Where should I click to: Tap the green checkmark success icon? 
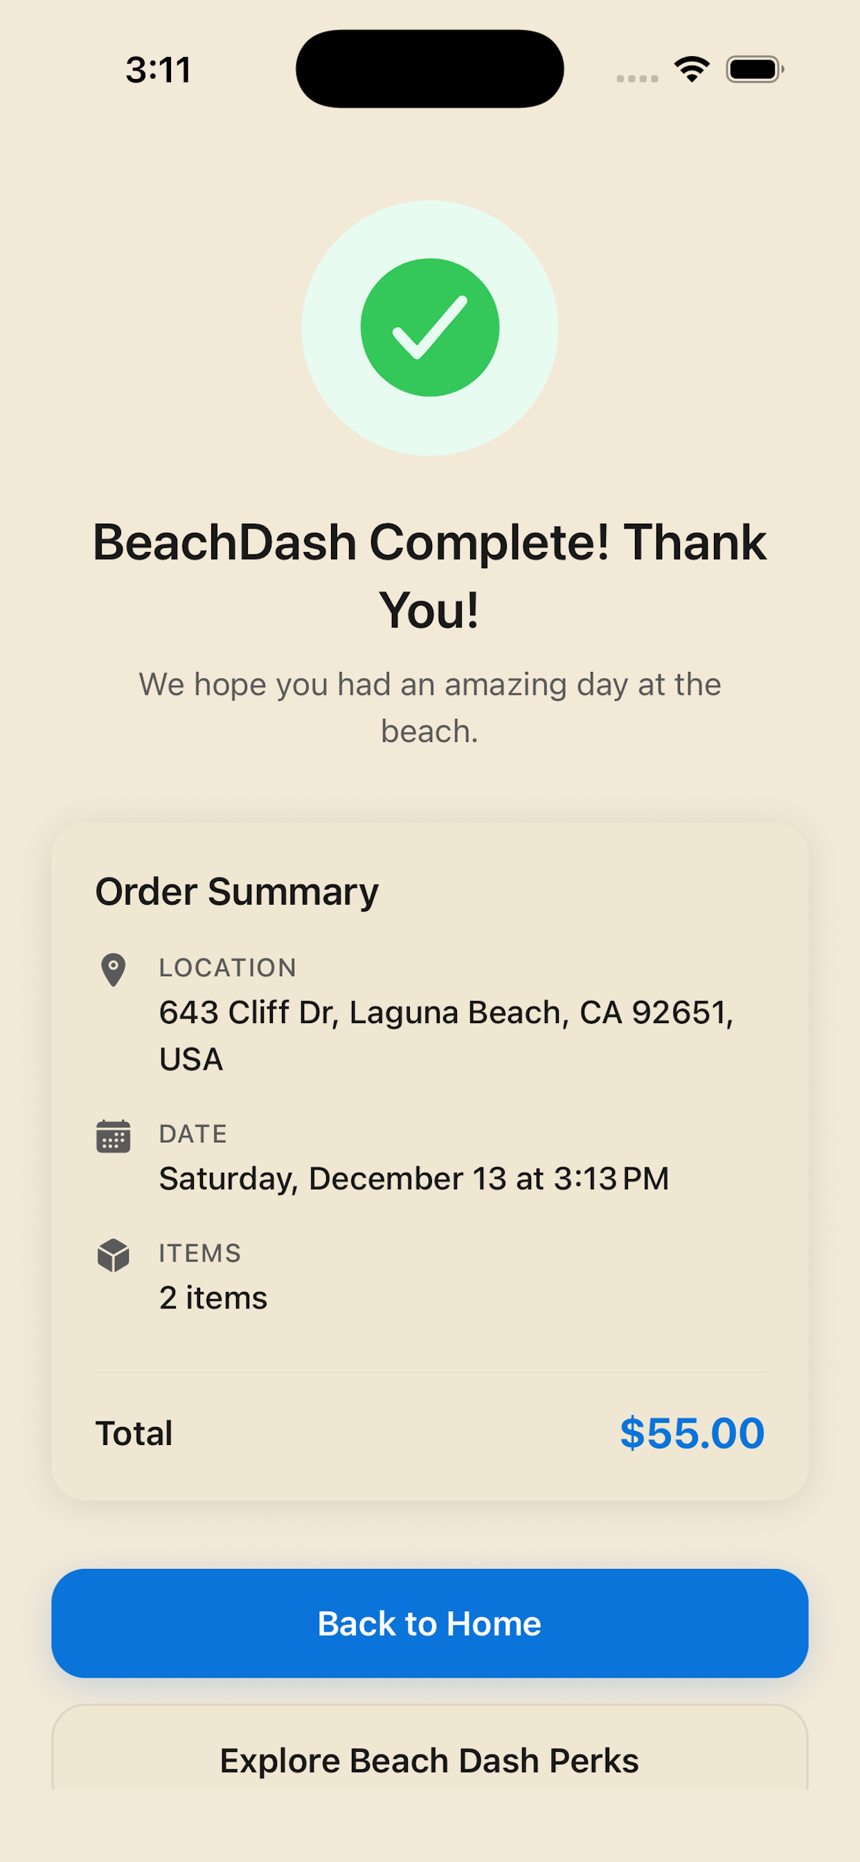click(429, 328)
